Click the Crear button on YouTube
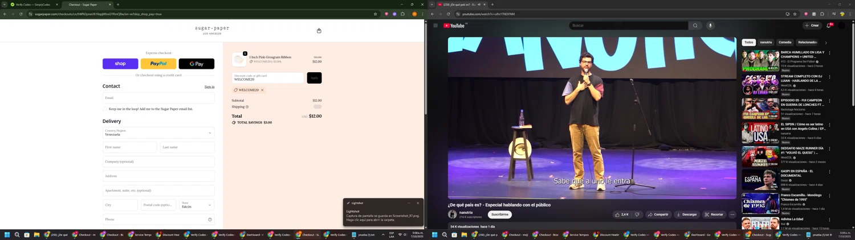855x240 pixels. point(812,26)
